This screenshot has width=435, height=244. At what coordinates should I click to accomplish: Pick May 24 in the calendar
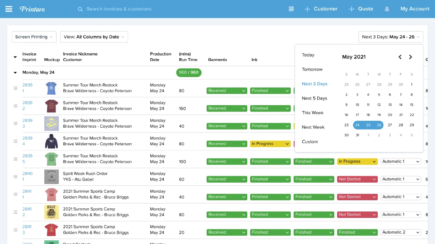357,125
